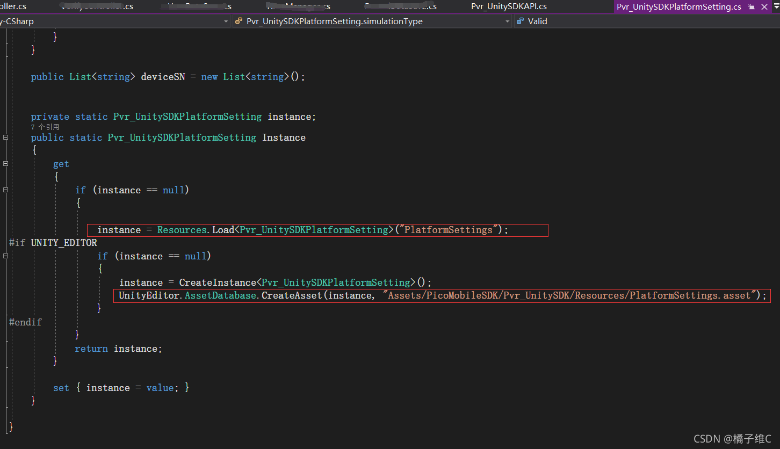Collapse the Instance property block

(5, 137)
